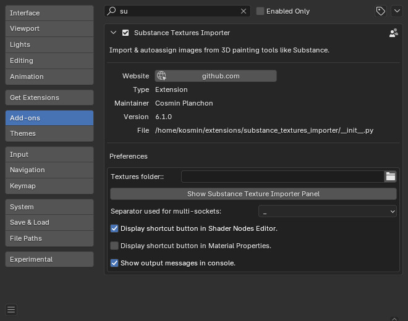Open the Keymap preferences section

pos(49,186)
